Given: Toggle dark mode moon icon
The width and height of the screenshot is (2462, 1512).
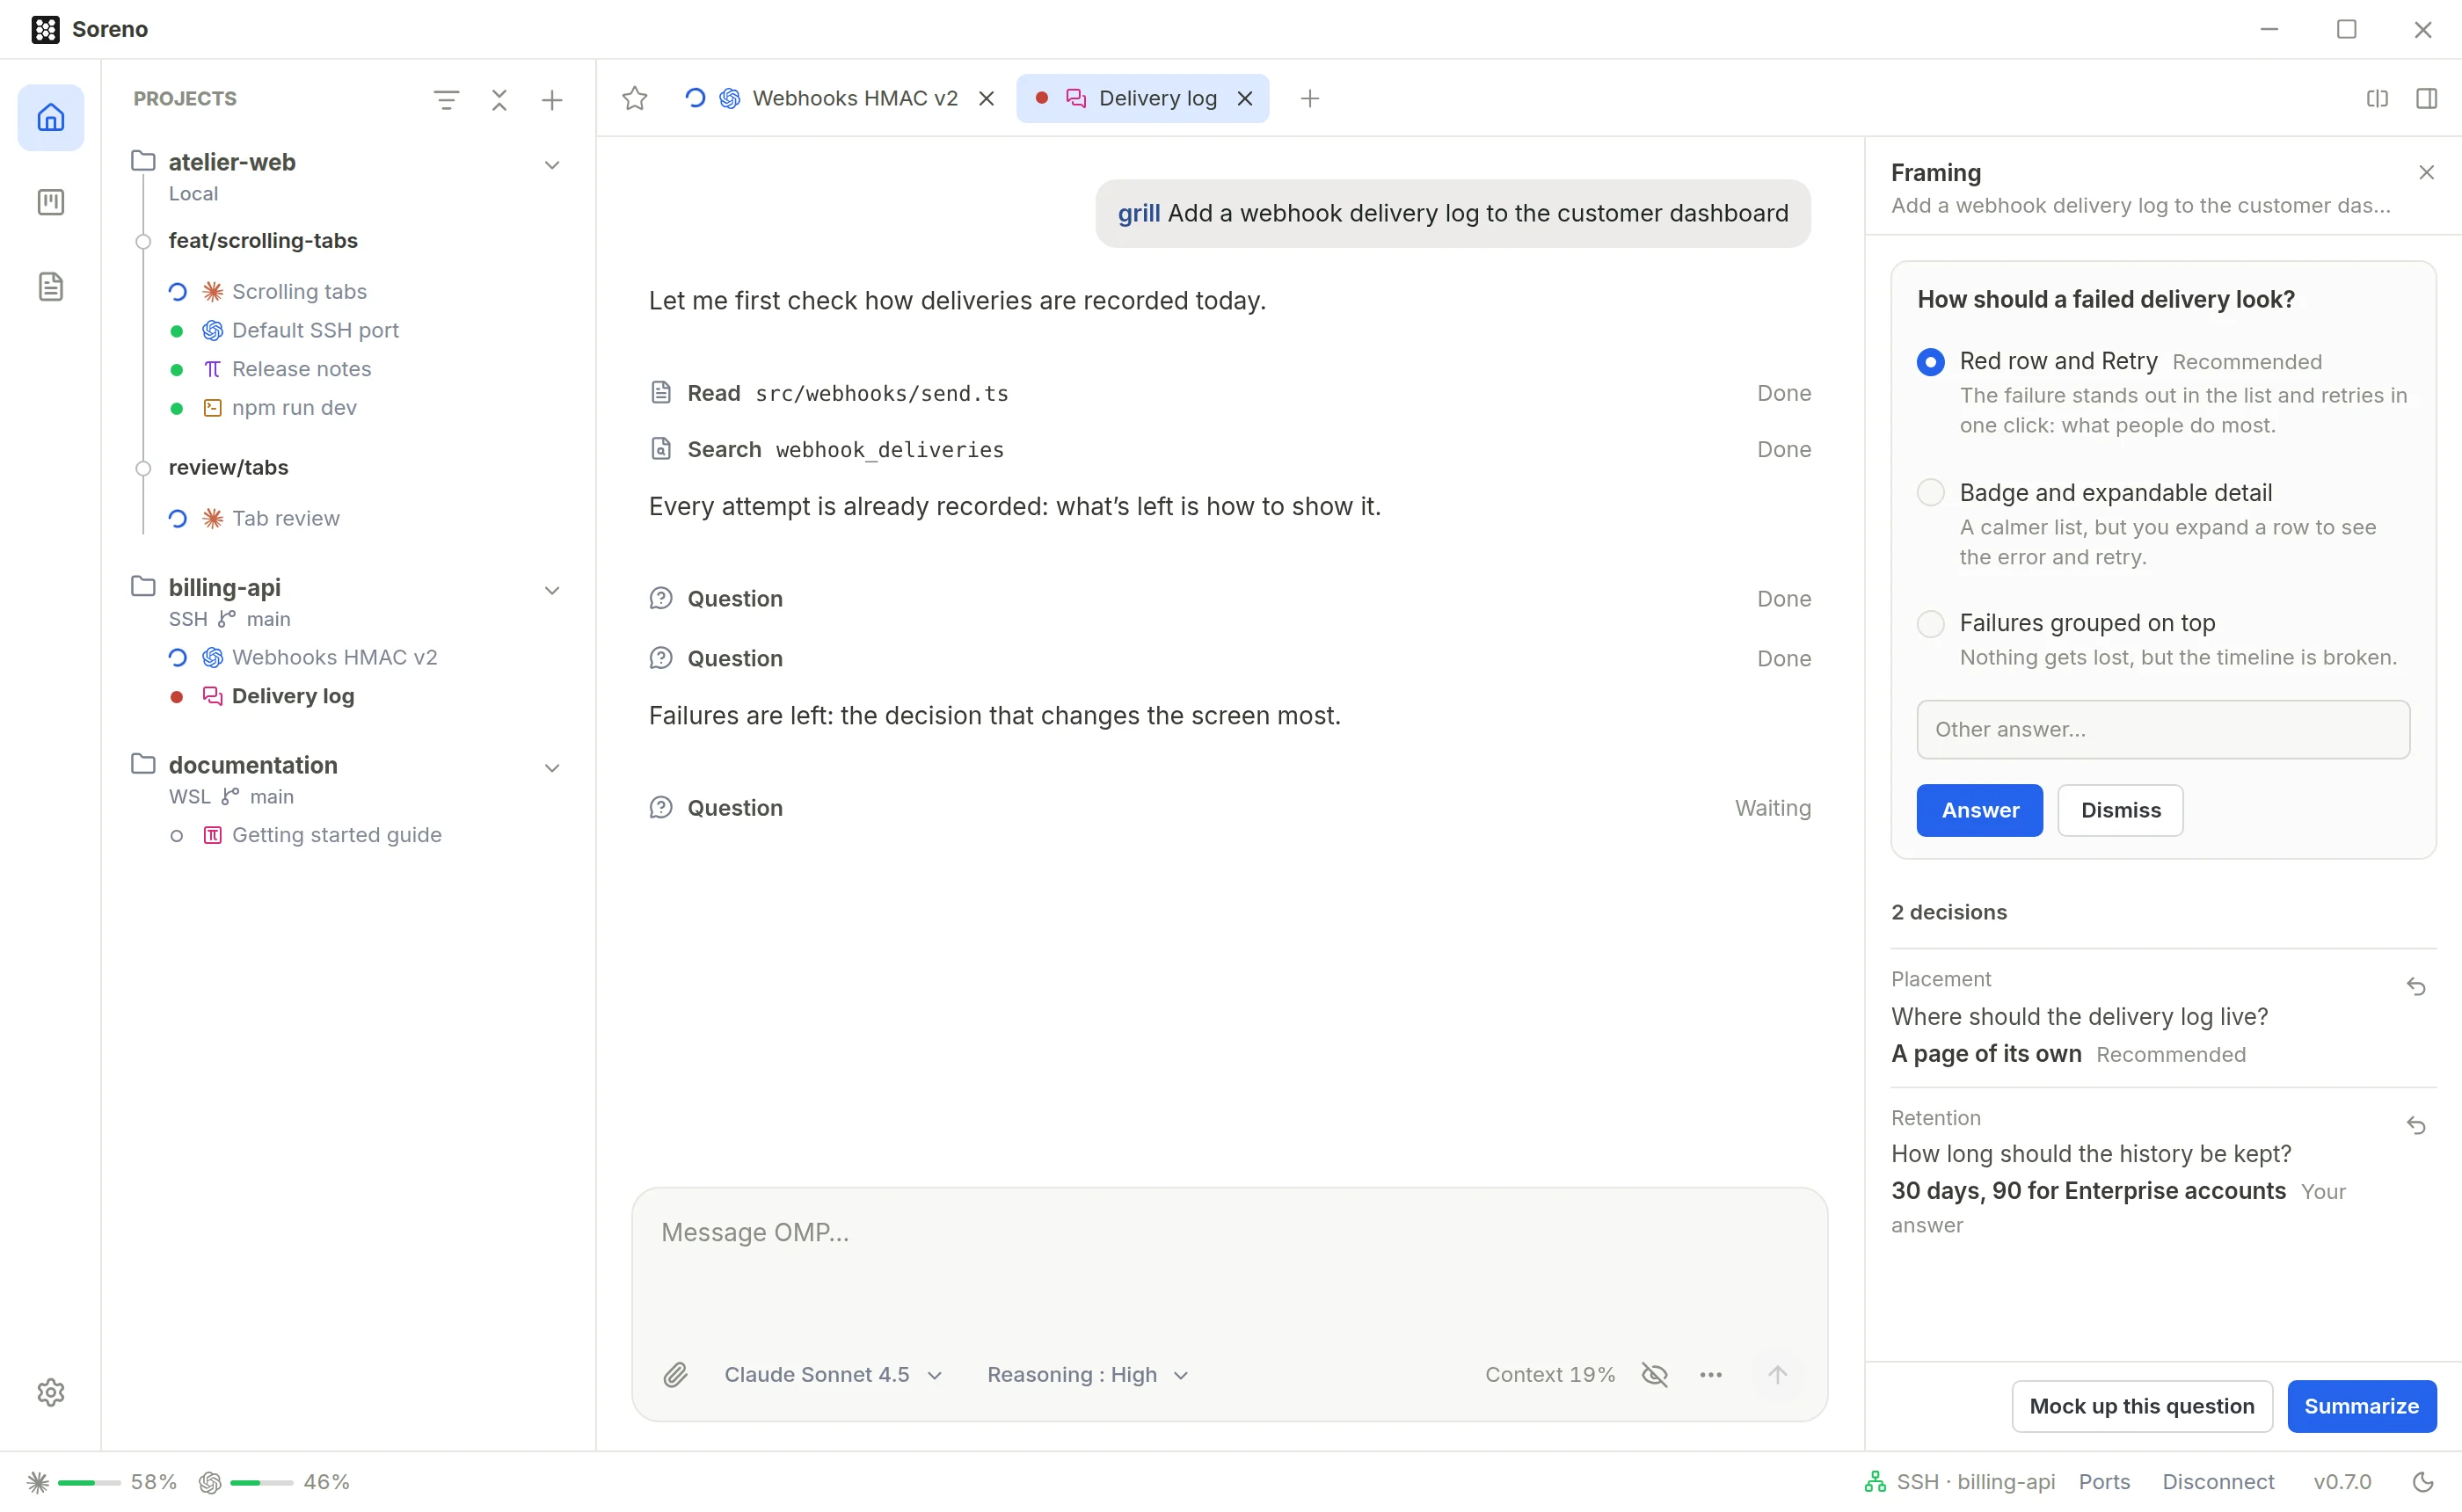Looking at the screenshot, I should point(2423,1482).
